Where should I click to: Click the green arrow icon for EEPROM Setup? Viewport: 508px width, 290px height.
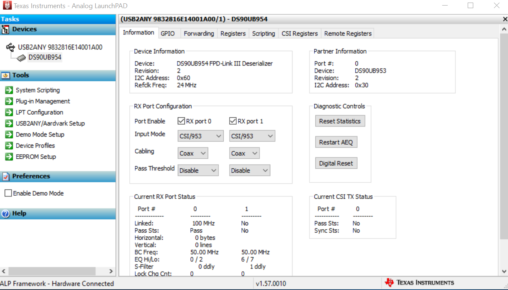click(9, 157)
